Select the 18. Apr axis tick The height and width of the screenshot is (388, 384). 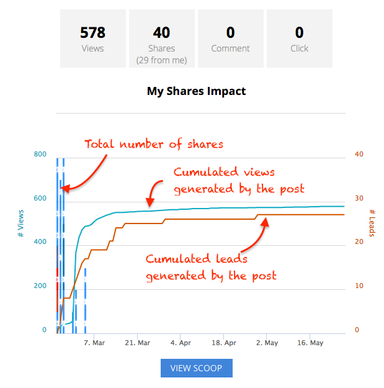tap(224, 343)
